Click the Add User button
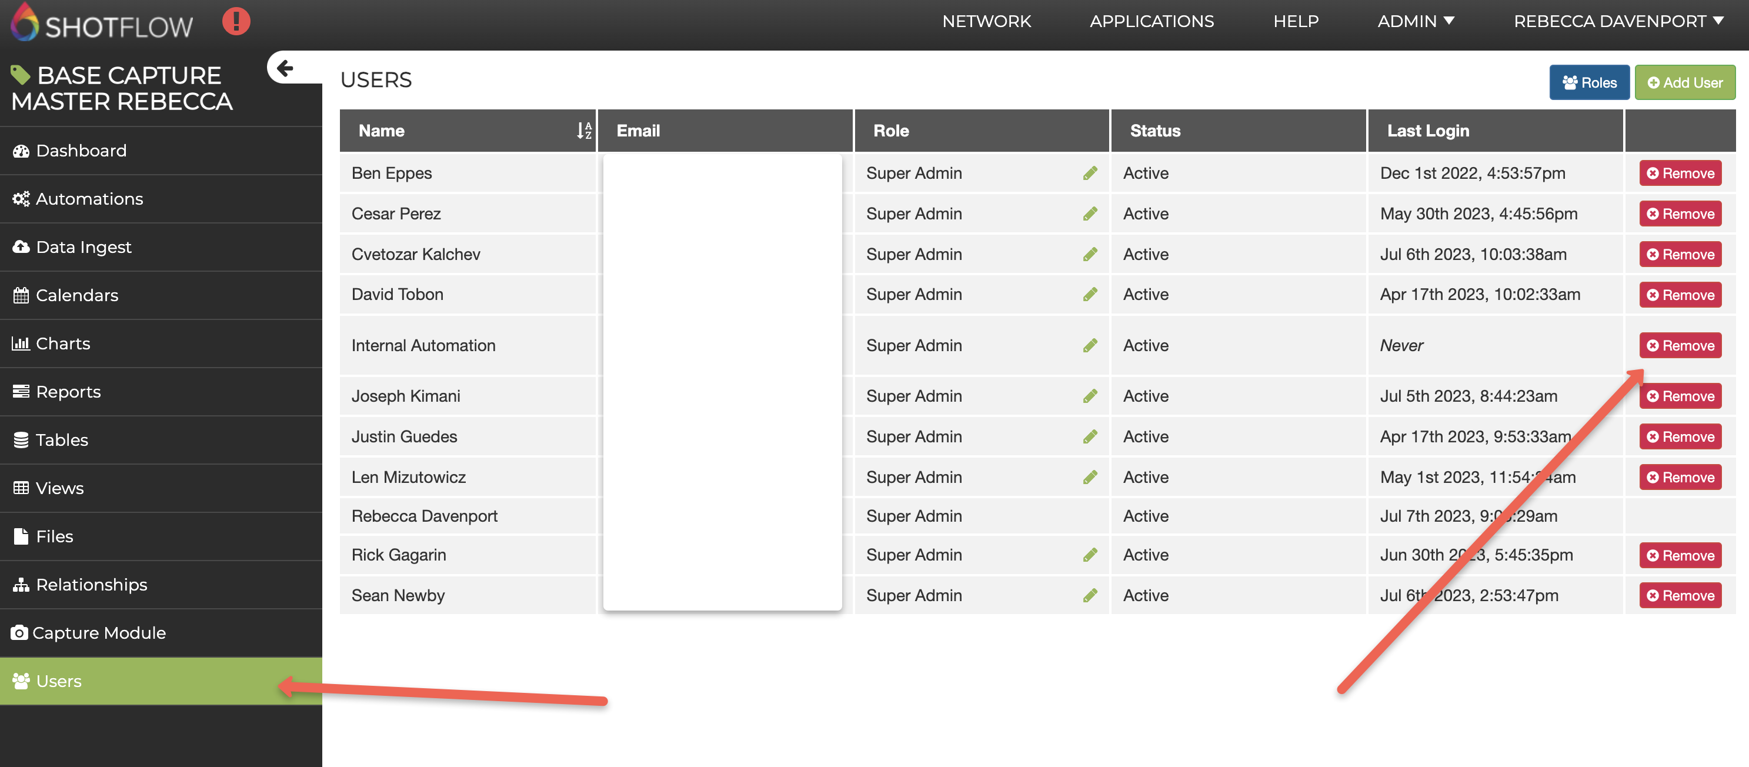1749x767 pixels. point(1684,83)
